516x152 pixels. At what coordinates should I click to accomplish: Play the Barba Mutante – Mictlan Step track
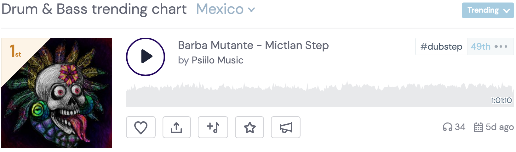(146, 57)
